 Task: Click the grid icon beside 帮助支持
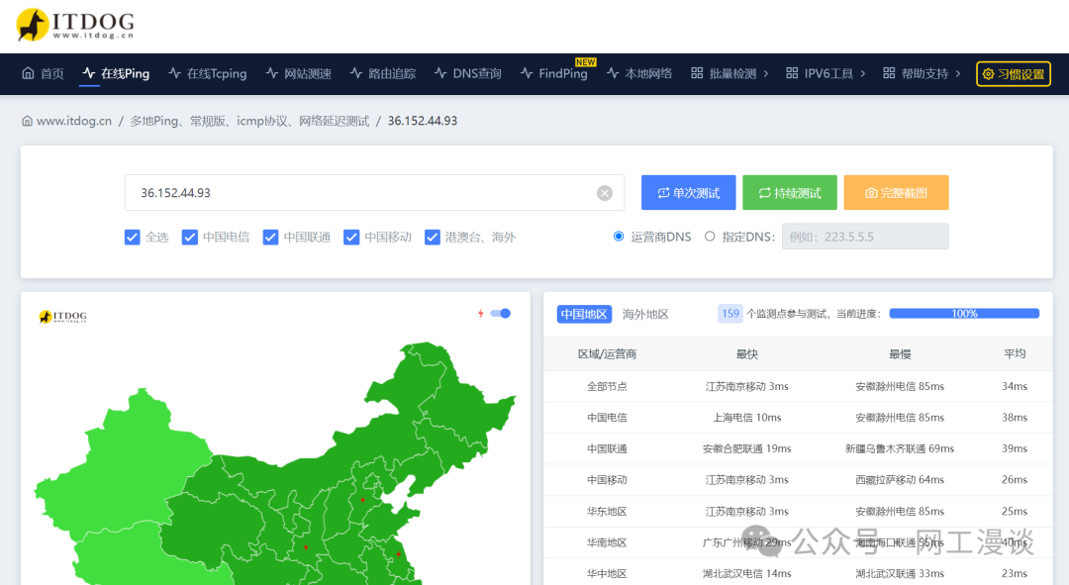pyautogui.click(x=889, y=73)
